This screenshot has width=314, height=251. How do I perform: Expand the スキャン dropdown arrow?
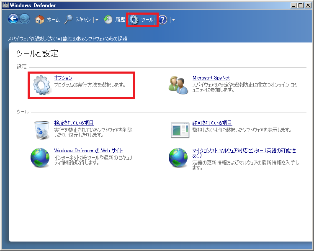pyautogui.click(x=97, y=20)
